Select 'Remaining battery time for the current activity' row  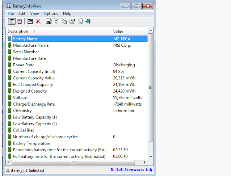77,150
